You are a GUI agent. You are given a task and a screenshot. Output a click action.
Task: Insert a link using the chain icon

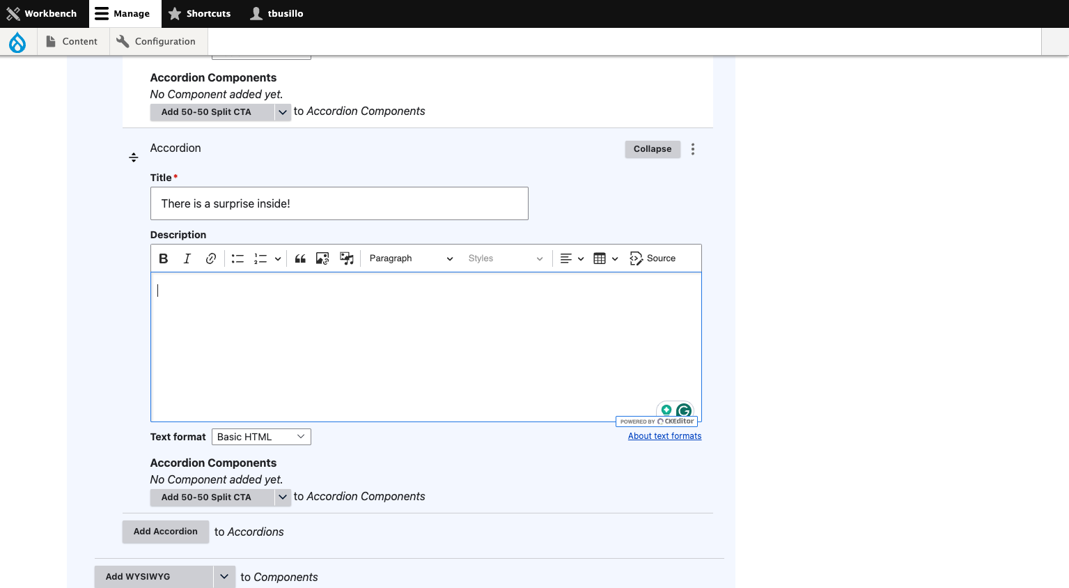click(210, 258)
